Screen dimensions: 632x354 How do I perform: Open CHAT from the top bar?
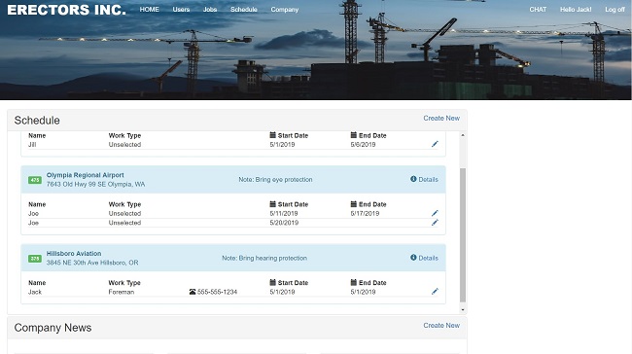538,10
